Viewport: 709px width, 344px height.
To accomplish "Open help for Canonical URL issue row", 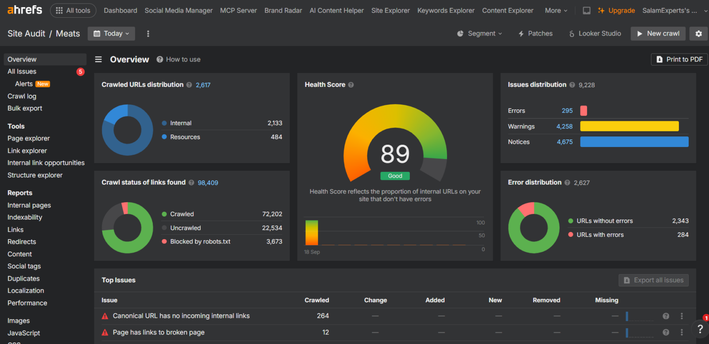I will [666, 316].
